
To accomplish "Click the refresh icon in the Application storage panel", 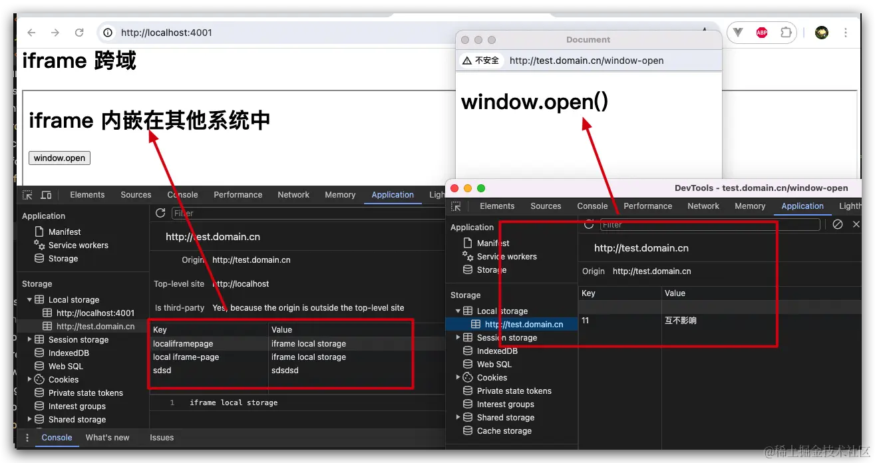I will click(160, 213).
